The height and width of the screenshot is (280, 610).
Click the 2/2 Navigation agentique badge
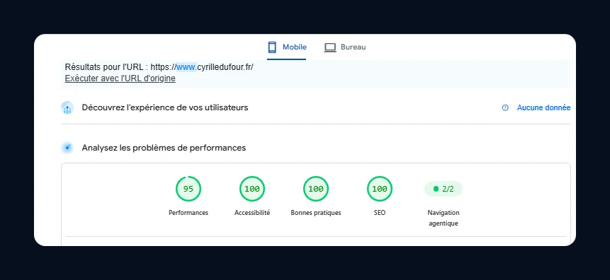444,189
